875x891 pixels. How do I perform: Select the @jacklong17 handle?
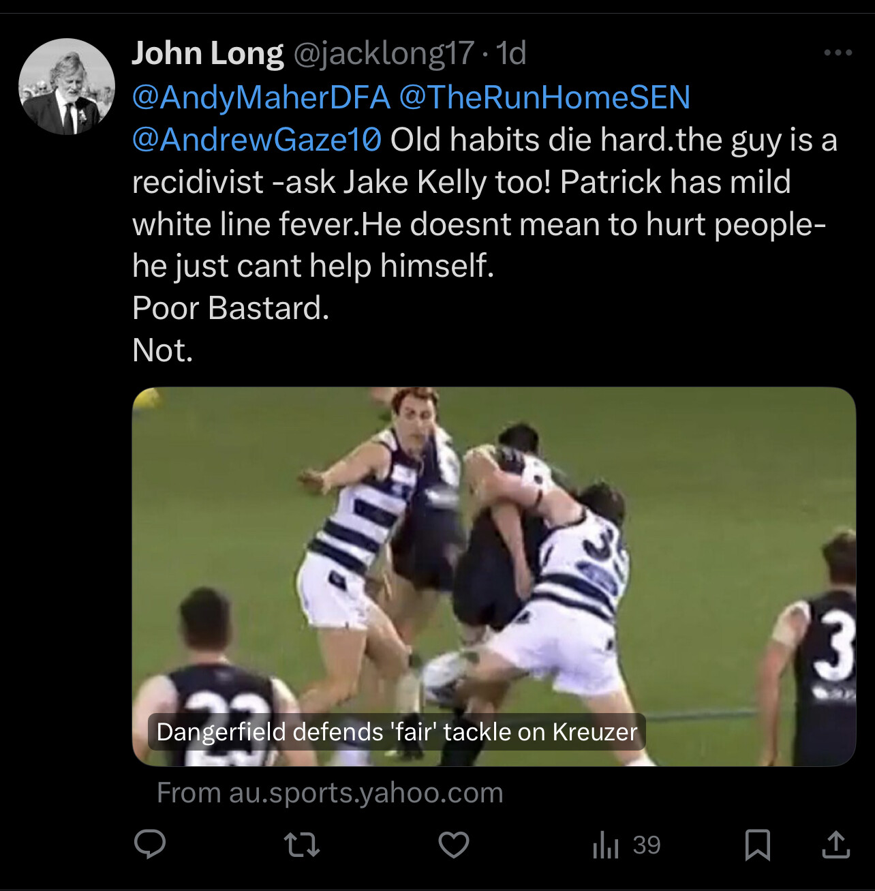(x=383, y=54)
